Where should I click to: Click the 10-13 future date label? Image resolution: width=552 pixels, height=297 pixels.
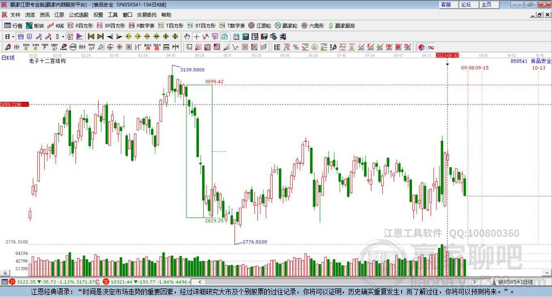(x=539, y=68)
